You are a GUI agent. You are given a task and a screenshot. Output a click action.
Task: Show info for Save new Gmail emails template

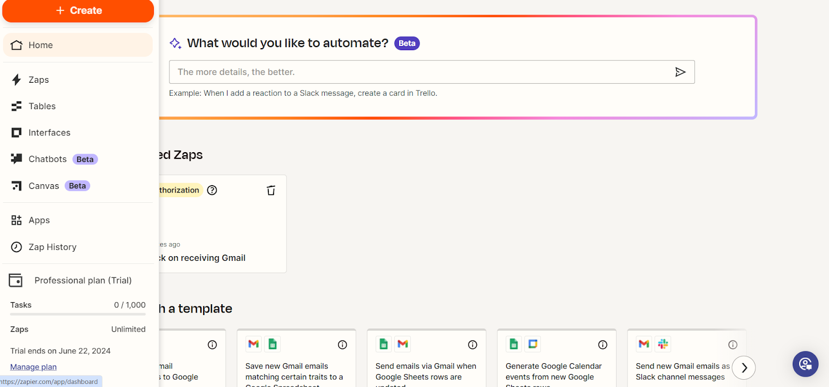[342, 345]
